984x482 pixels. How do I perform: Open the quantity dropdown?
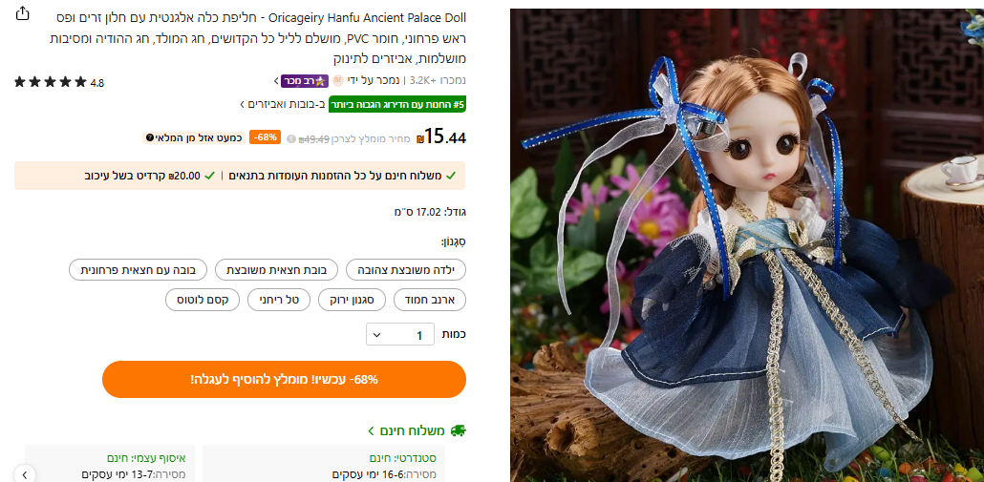pyautogui.click(x=399, y=335)
